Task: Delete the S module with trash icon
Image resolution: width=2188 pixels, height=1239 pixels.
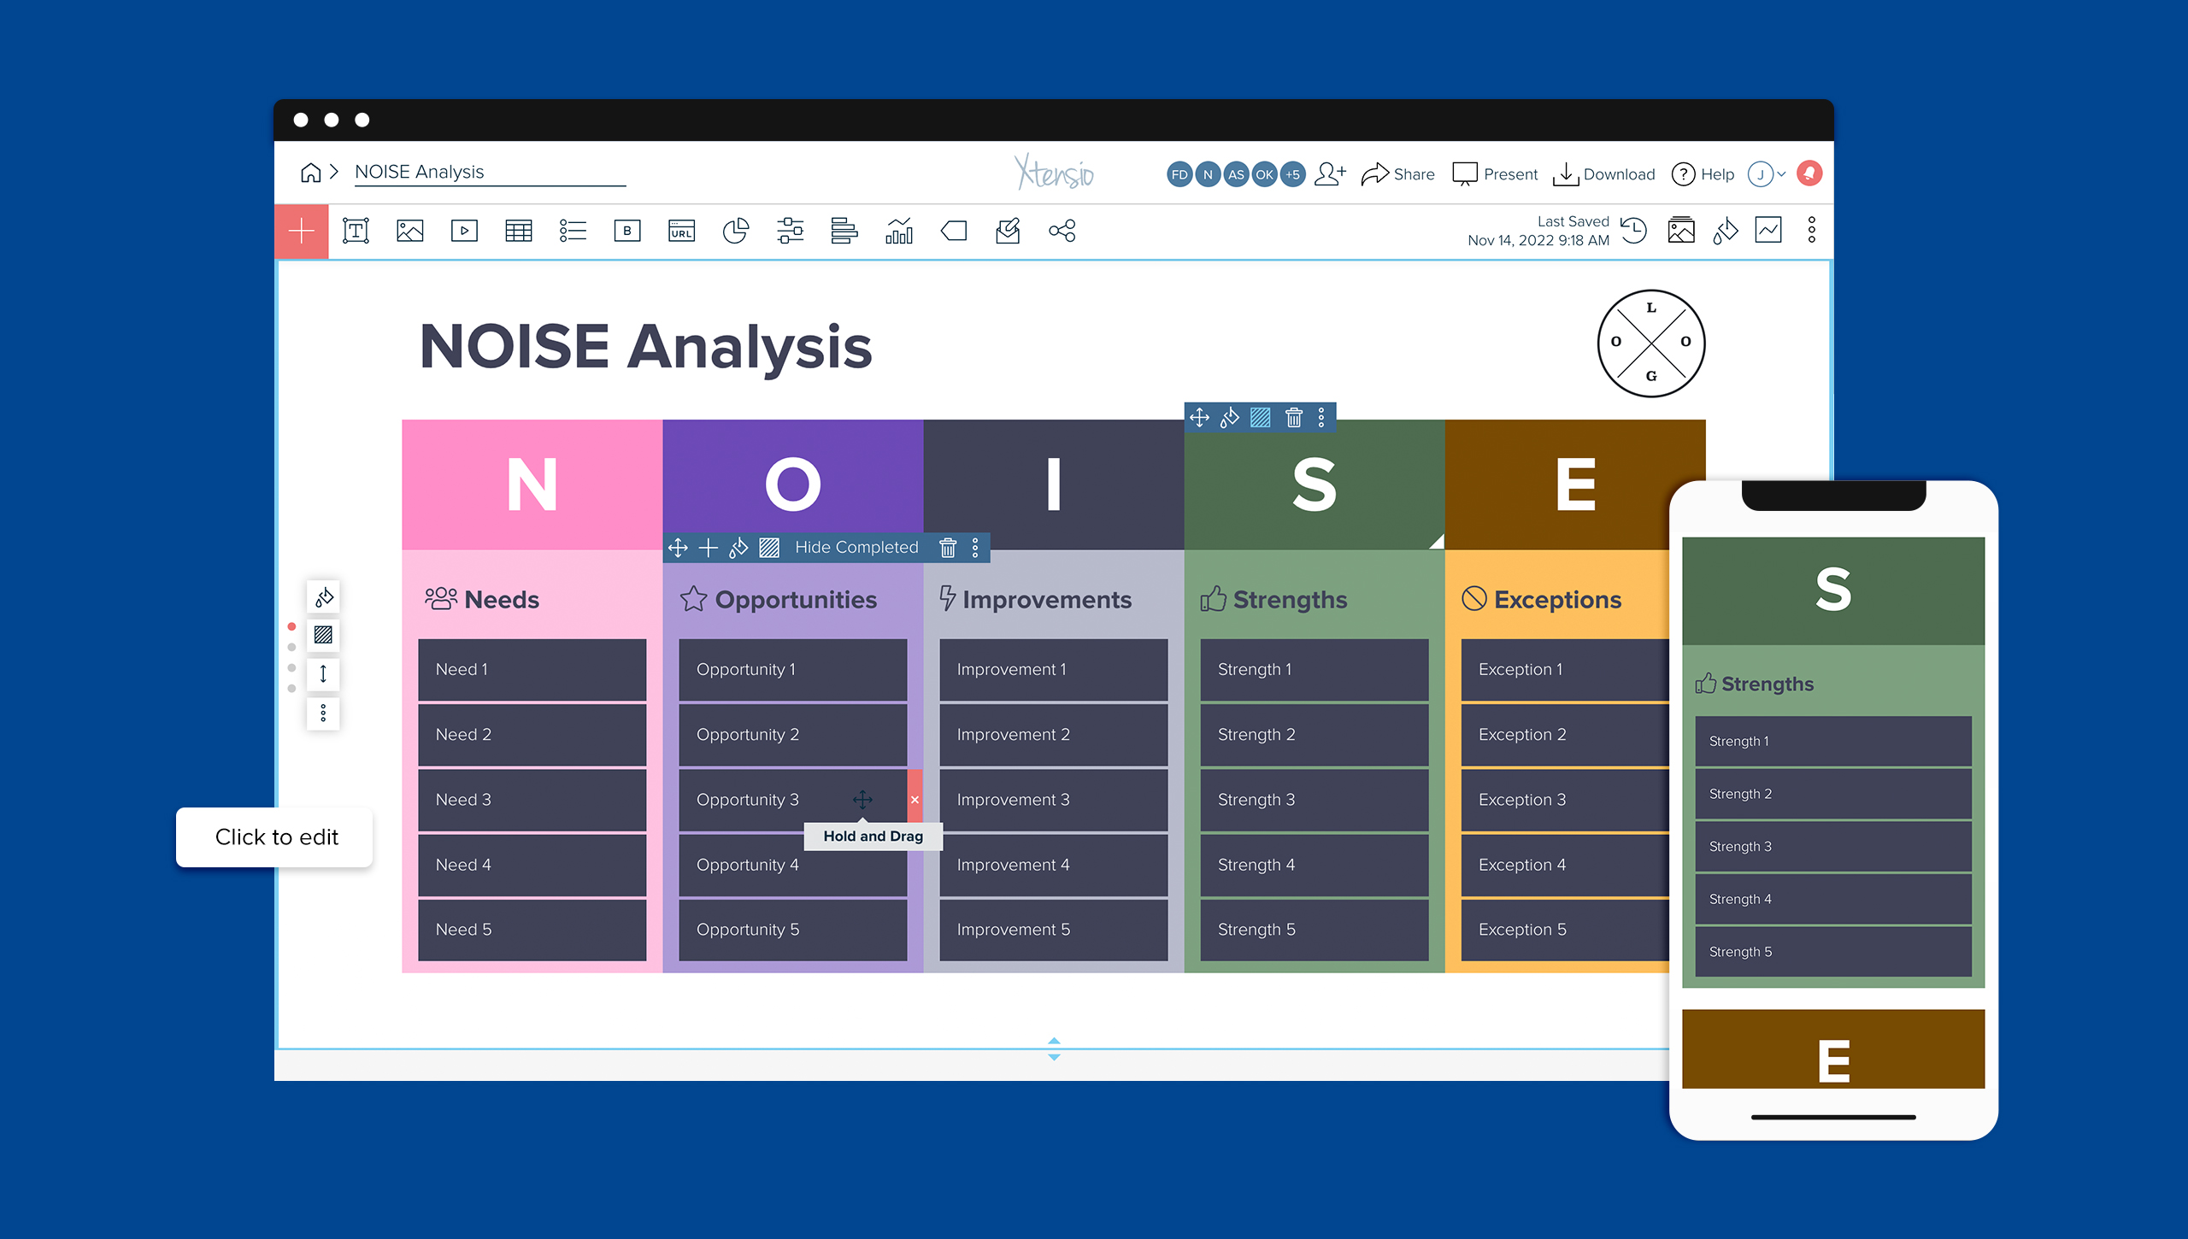Action: (x=1294, y=417)
